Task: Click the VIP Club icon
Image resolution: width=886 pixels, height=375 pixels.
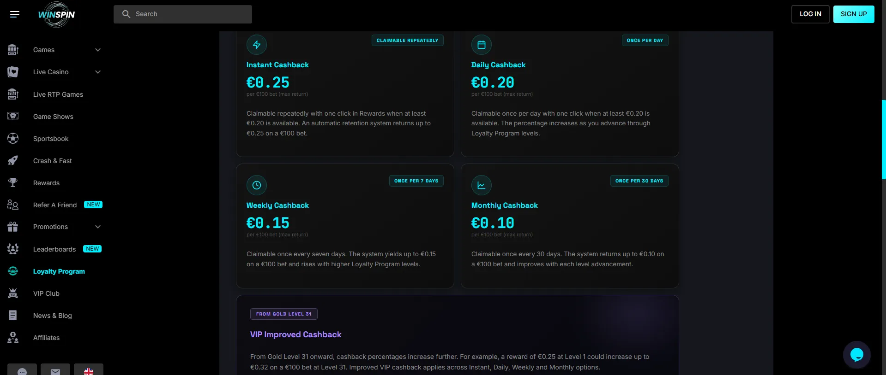Action: tap(13, 293)
